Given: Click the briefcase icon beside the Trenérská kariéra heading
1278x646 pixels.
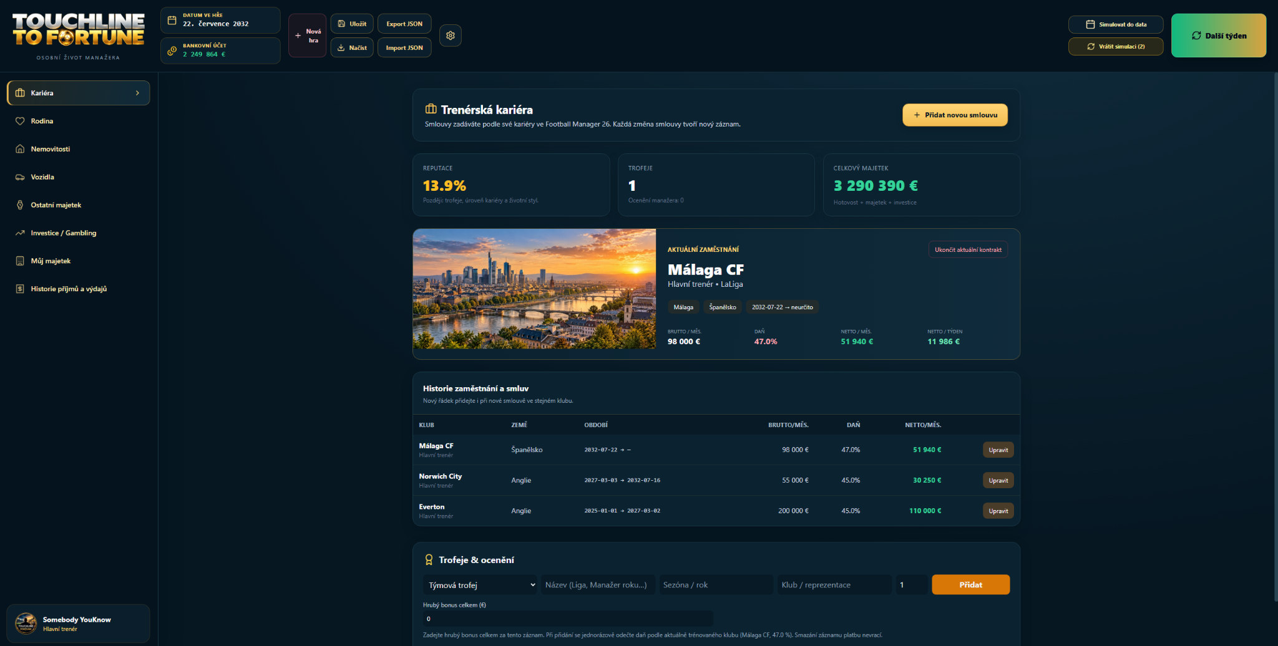Looking at the screenshot, I should pos(431,109).
